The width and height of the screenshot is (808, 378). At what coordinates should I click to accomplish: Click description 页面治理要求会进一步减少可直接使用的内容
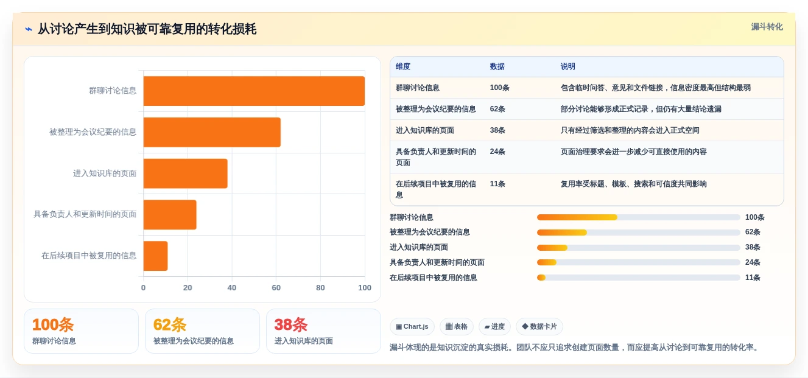pyautogui.click(x=634, y=152)
